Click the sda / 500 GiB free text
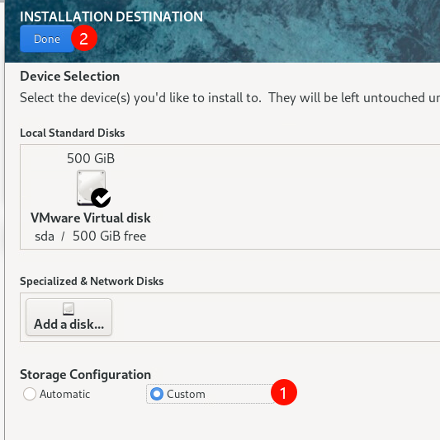The image size is (440, 440). pyautogui.click(x=91, y=236)
